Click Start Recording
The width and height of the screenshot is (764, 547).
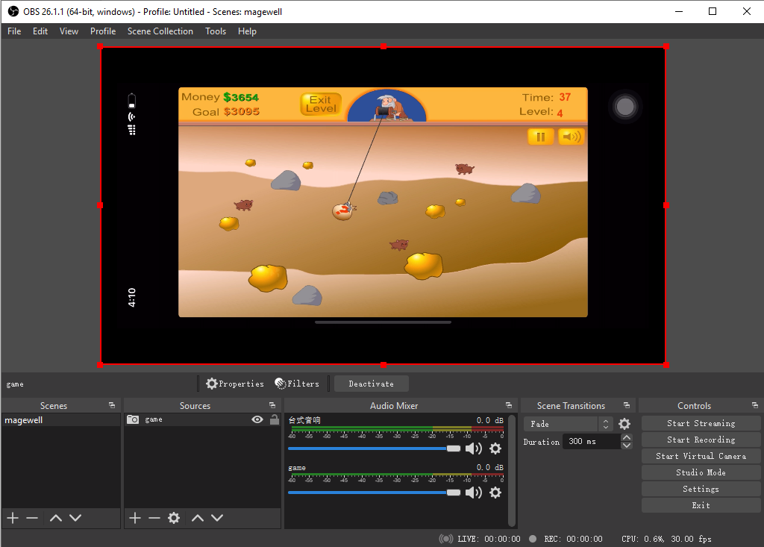(x=701, y=440)
